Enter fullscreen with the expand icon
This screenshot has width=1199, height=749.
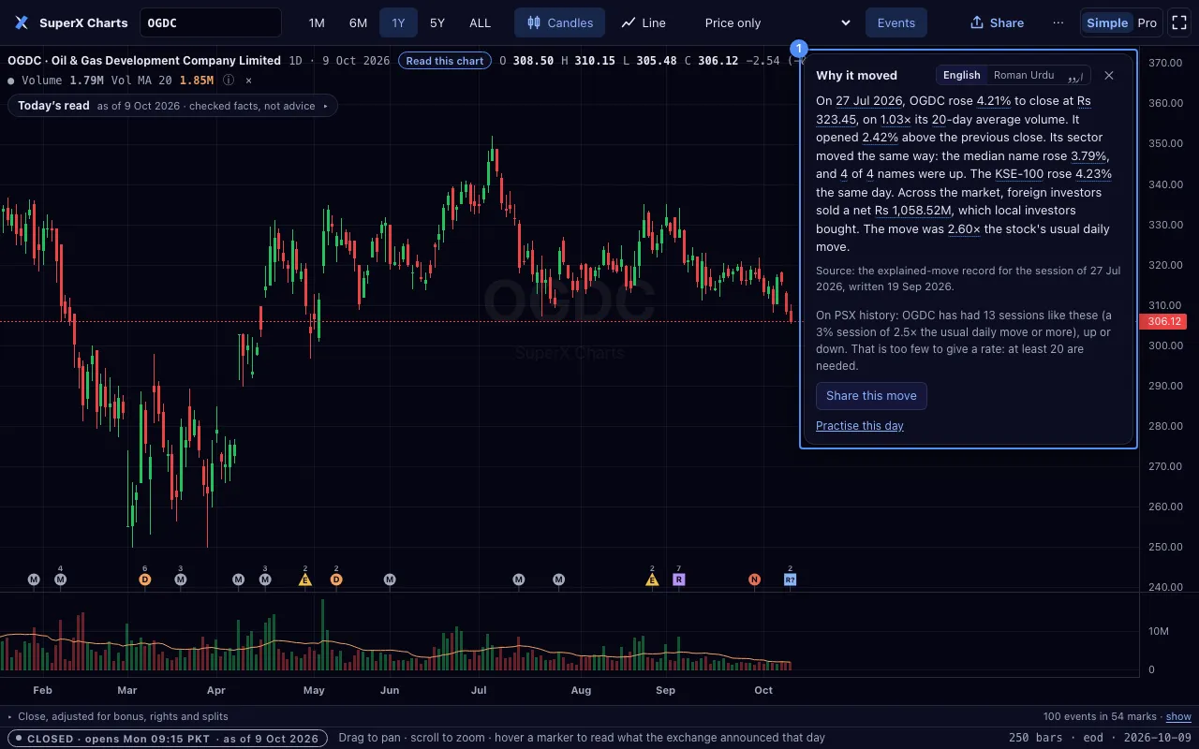pyautogui.click(x=1178, y=22)
